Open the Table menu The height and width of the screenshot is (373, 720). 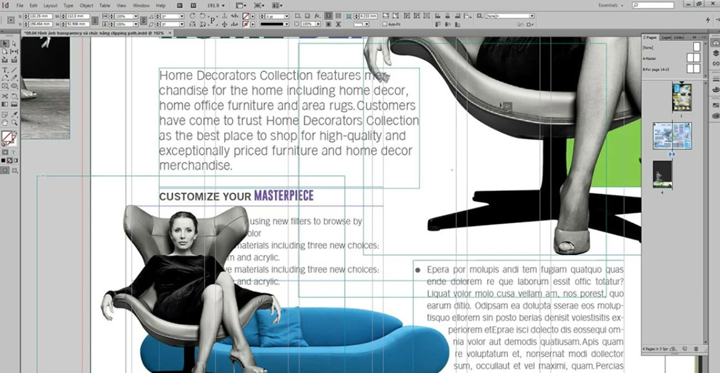coord(104,6)
